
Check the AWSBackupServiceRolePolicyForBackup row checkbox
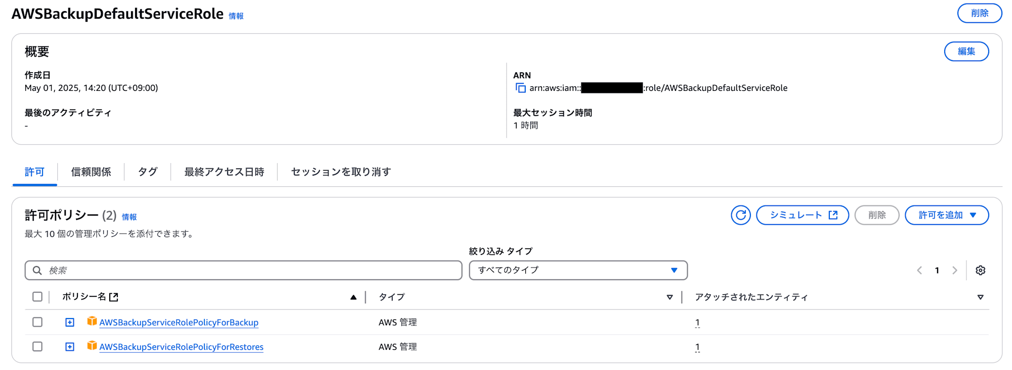(x=37, y=322)
